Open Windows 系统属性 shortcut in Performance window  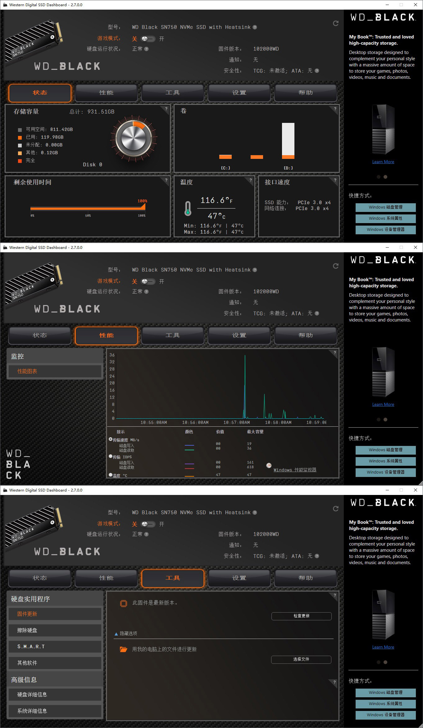pos(386,461)
